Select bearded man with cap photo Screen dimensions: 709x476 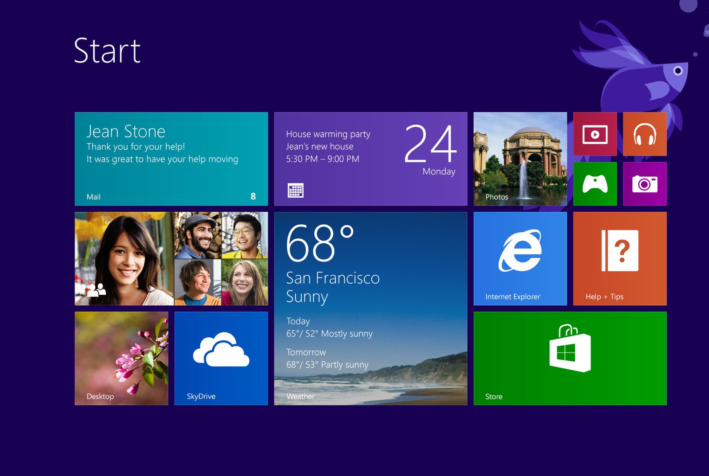coord(198,235)
